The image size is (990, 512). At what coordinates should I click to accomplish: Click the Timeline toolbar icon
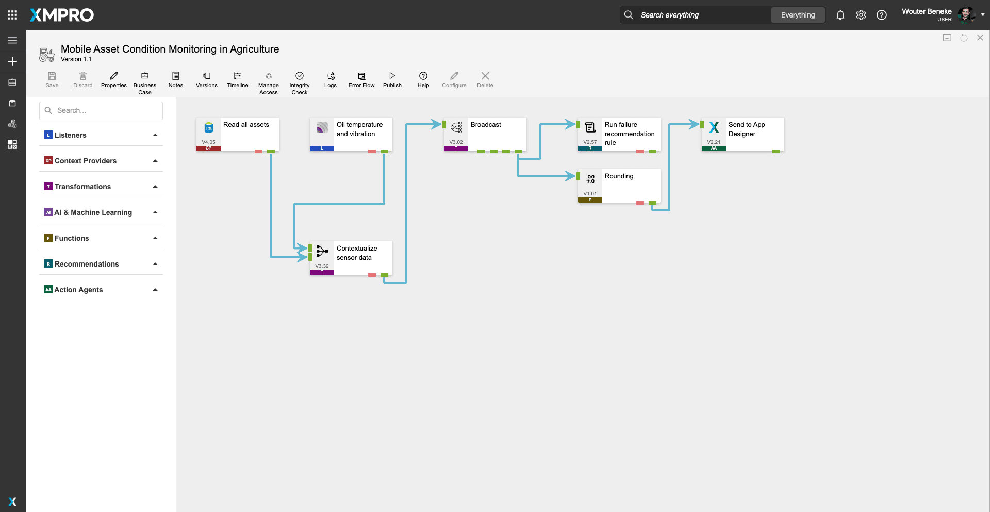237,76
